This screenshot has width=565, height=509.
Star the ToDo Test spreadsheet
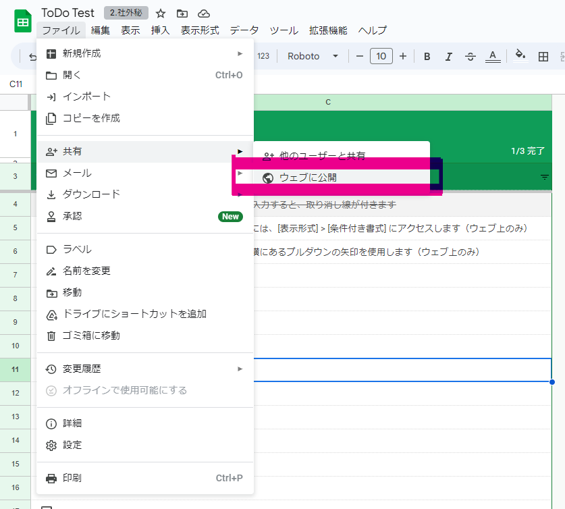pyautogui.click(x=160, y=13)
